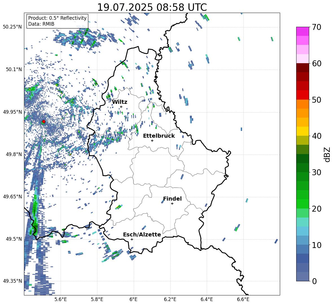Click the 70 tick on colorbar
Image resolution: width=334 pixels, height=305 pixels.
[317, 27]
